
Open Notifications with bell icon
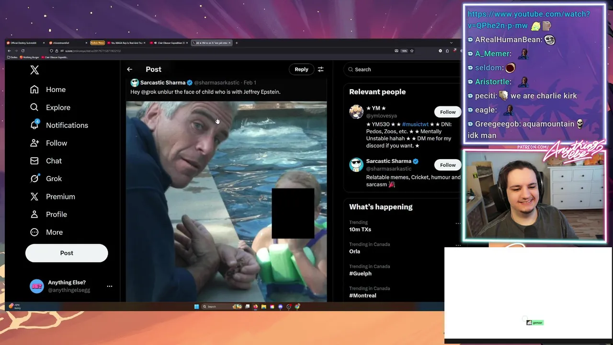(x=59, y=125)
